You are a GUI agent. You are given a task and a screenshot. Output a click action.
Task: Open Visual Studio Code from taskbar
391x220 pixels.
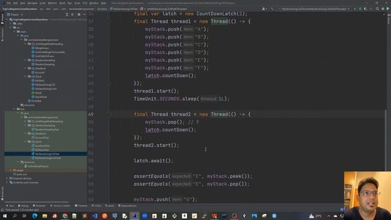point(95,216)
